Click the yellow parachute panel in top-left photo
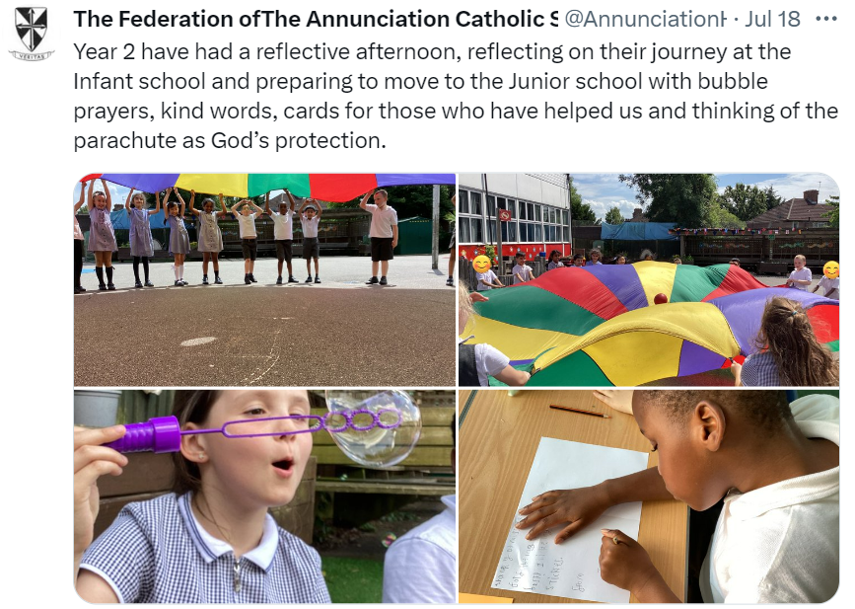Viewport: 855px width, 609px height. pyautogui.click(x=212, y=185)
